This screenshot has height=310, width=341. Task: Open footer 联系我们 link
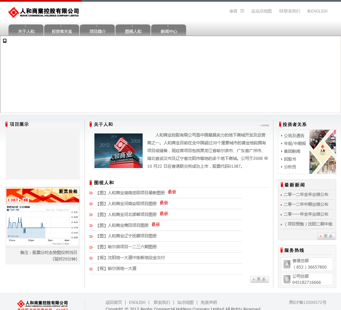tap(162, 303)
